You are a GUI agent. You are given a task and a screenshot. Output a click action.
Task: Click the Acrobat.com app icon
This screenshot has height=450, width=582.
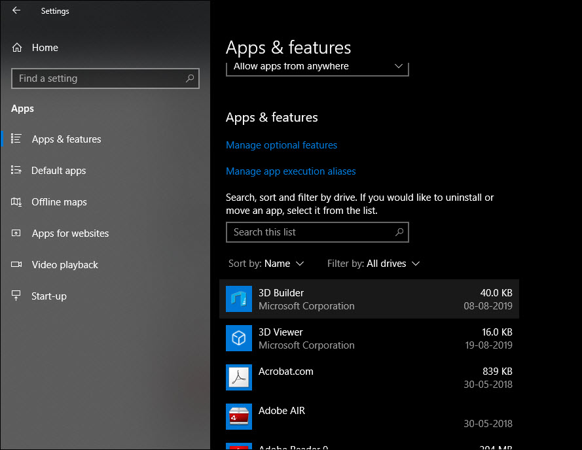pyautogui.click(x=239, y=377)
